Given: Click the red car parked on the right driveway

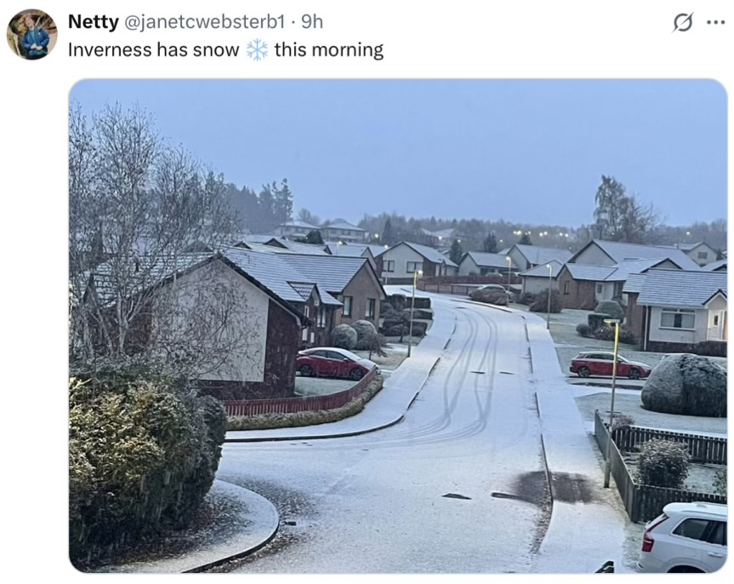Looking at the screenshot, I should pyautogui.click(x=610, y=364).
